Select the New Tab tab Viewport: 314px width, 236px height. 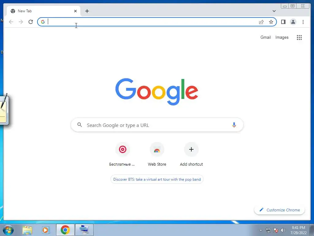click(43, 11)
